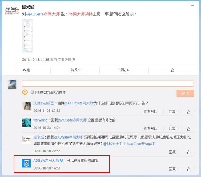Like waiwaiba's comment
This screenshot has width=201, height=177.
click(189, 129)
